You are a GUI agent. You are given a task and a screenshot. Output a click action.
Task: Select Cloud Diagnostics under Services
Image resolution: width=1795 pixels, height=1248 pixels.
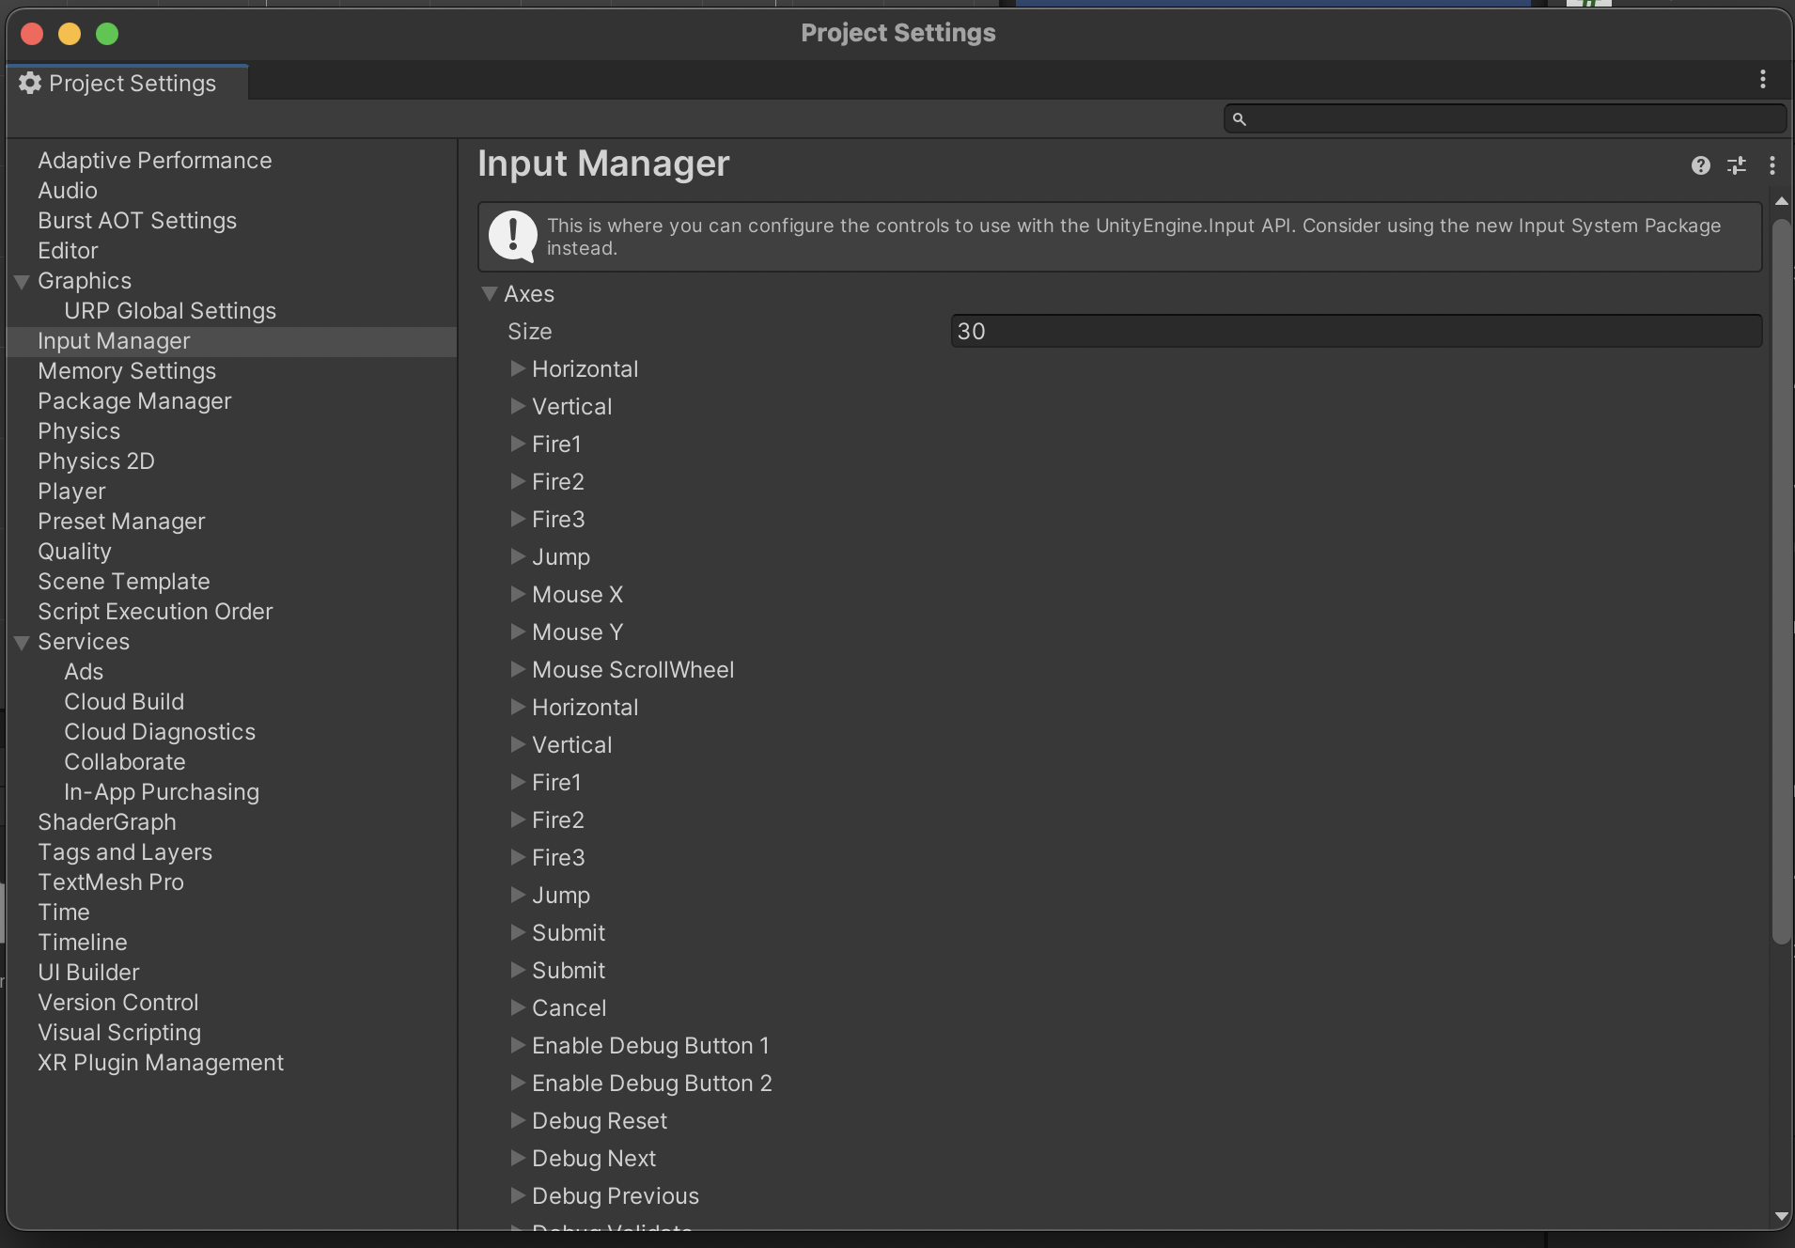pos(160,732)
